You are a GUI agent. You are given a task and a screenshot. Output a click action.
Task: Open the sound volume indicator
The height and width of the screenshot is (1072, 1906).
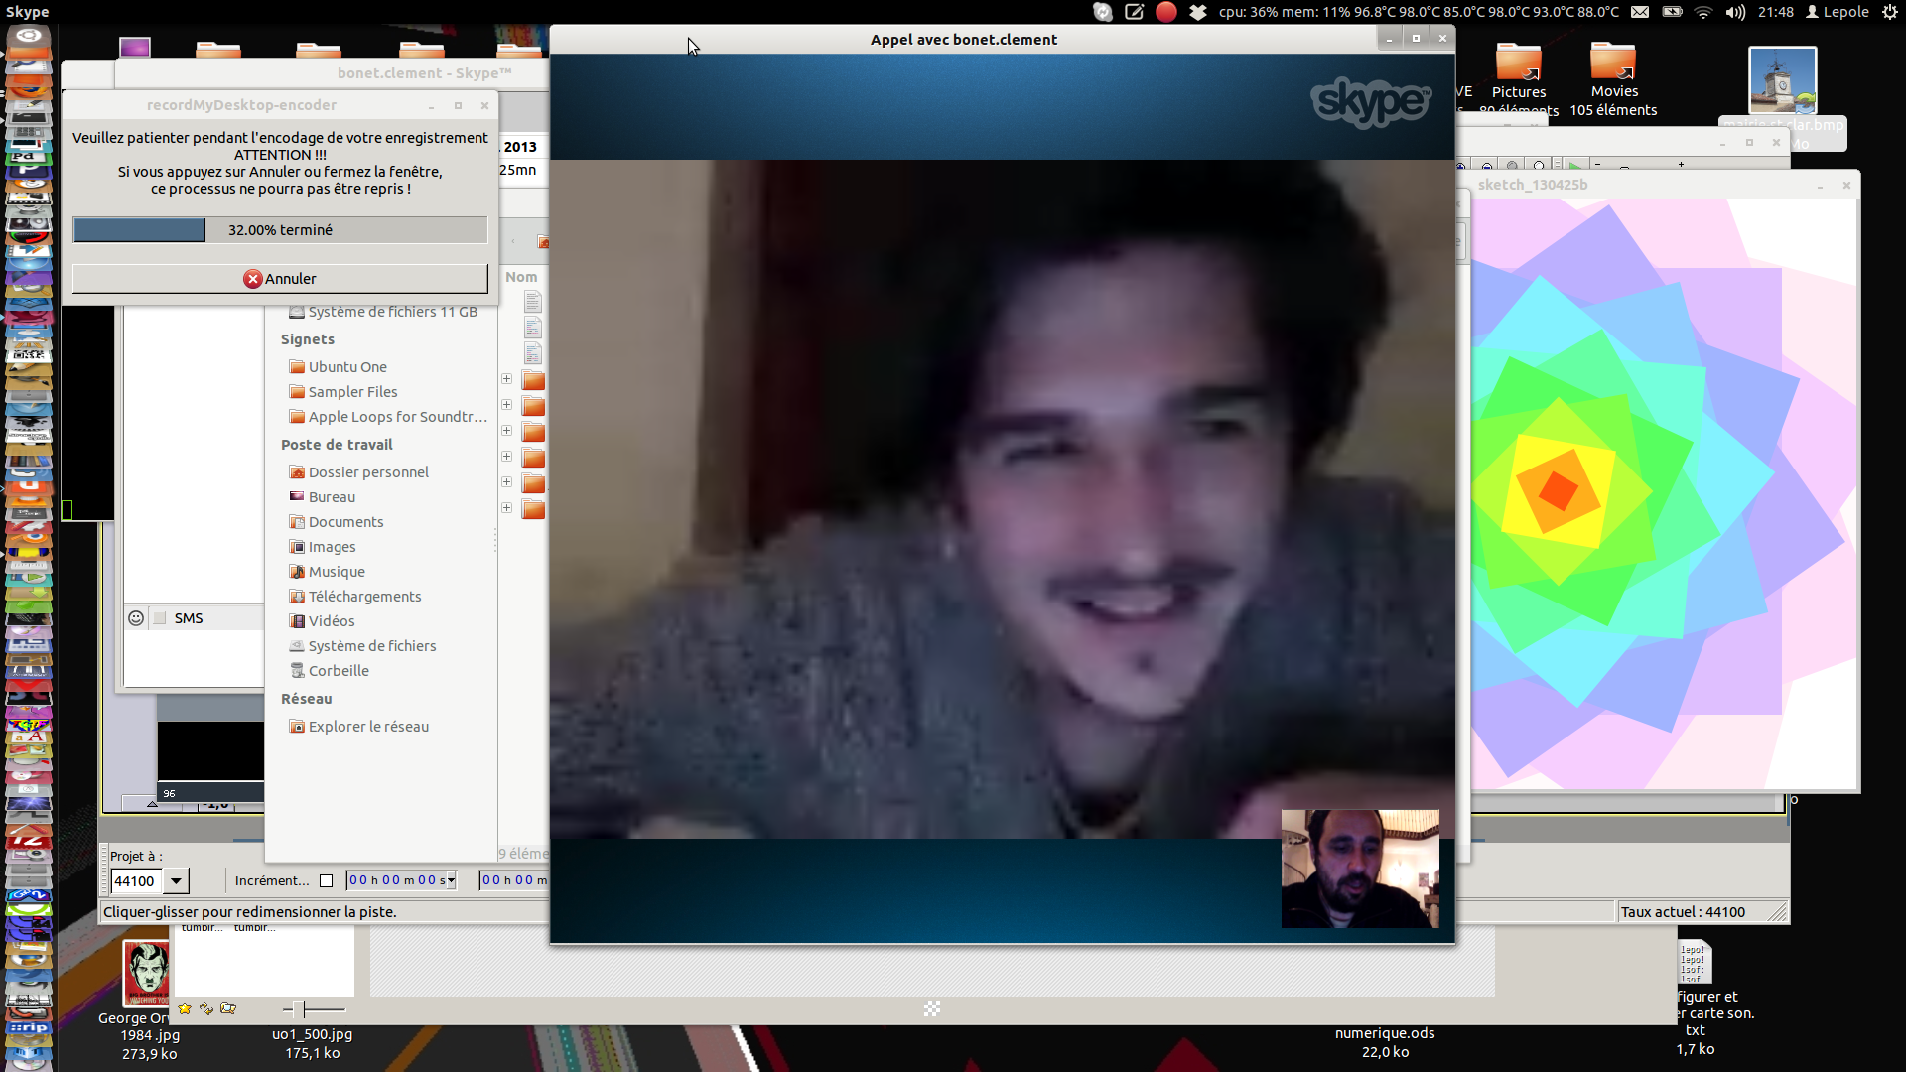coord(1735,12)
